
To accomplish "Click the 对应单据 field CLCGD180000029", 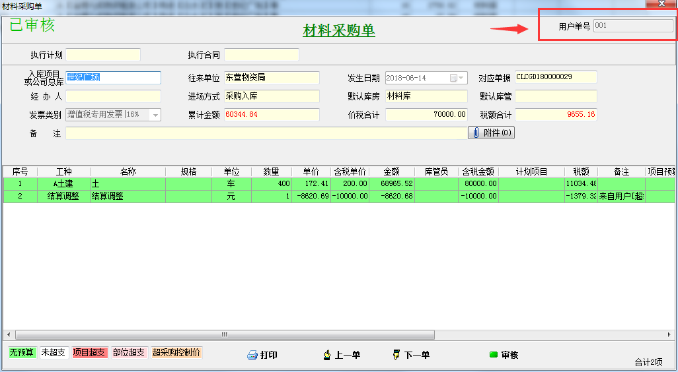I will coord(556,77).
